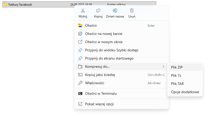Screen dimensions: 212x116
Task: Click the Otwórz w nowym oknie icon
Action: pyautogui.click(x=80, y=42)
